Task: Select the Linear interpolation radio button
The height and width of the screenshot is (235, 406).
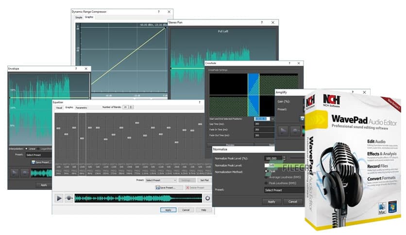Action: pyautogui.click(x=27, y=149)
